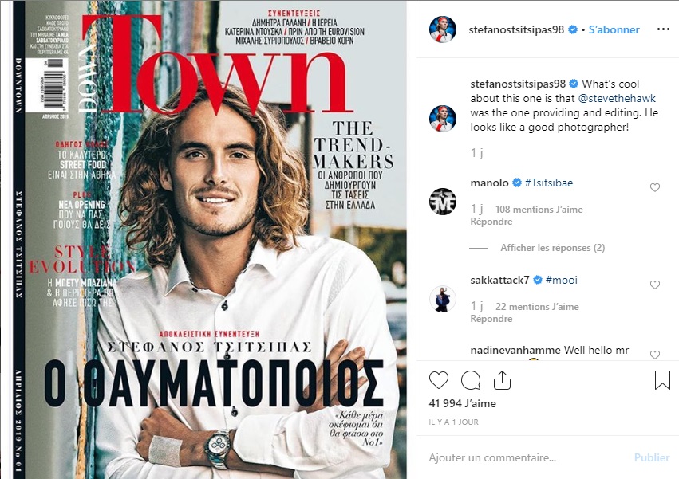Screen dimensions: 679x479
Task: Open stefanostsitsipas98 header profile picture
Action: tap(442, 29)
